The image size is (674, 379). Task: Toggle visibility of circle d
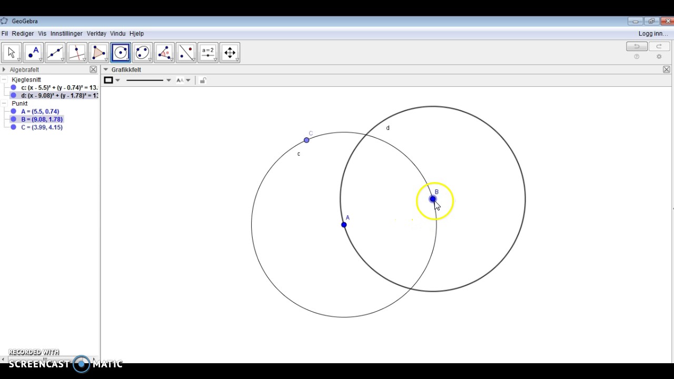14,95
